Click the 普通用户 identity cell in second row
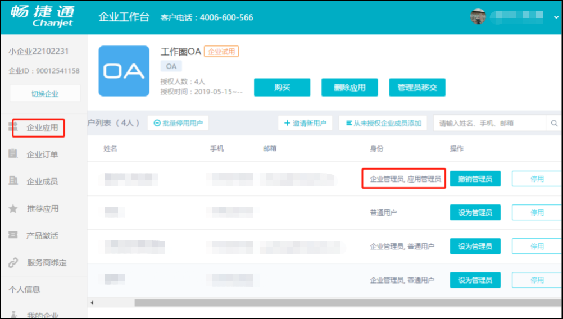Viewport: 563px width, 319px height. click(383, 212)
